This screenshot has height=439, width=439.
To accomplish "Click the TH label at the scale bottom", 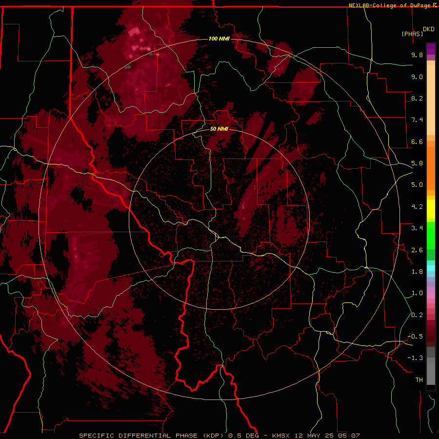I will tap(419, 380).
